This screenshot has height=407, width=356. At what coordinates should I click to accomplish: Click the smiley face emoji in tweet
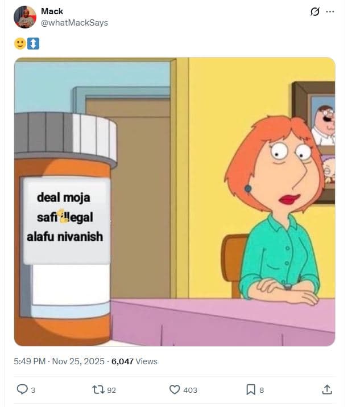pos(20,43)
